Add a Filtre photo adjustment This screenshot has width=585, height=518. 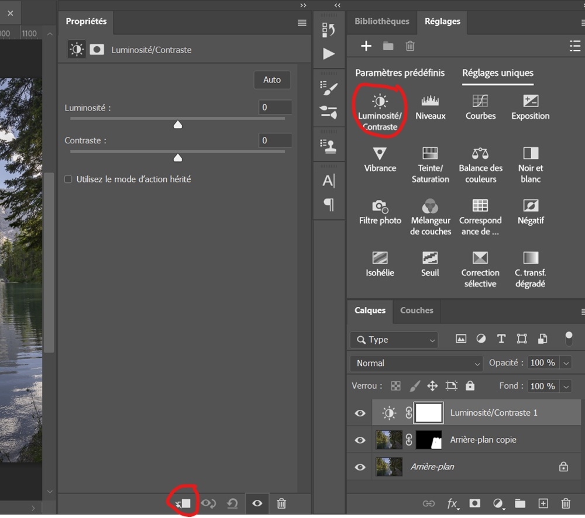(x=380, y=212)
